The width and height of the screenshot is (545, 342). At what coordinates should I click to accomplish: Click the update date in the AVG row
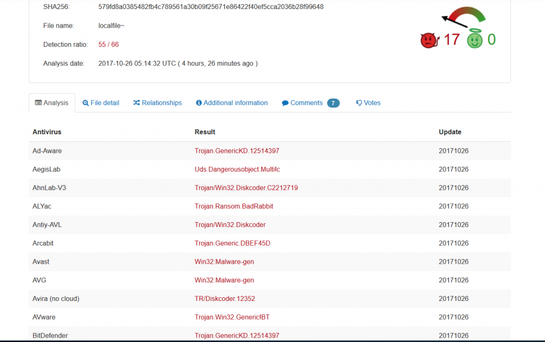453,280
